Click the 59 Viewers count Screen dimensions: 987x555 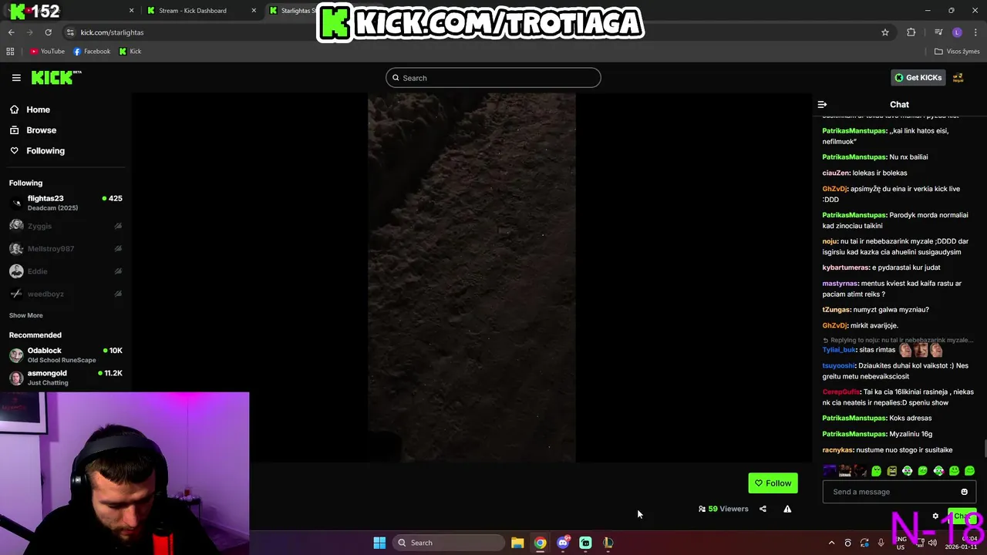[x=723, y=509]
